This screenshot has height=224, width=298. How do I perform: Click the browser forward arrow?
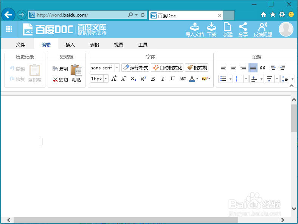tap(21, 15)
